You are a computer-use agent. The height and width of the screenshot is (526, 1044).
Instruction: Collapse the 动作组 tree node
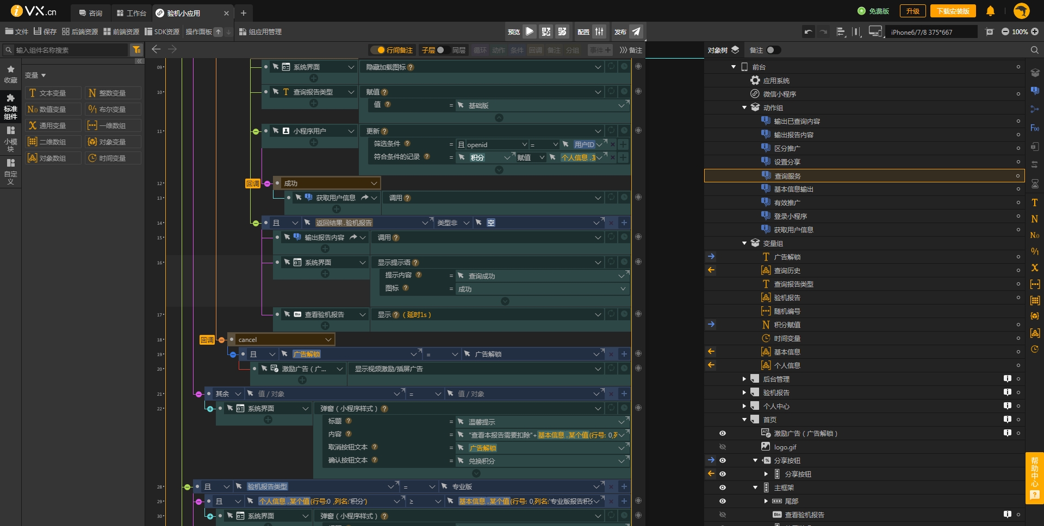coord(744,107)
